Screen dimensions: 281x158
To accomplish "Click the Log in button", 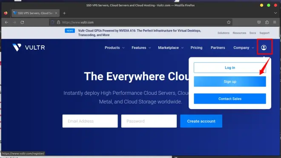I will tap(230, 68).
